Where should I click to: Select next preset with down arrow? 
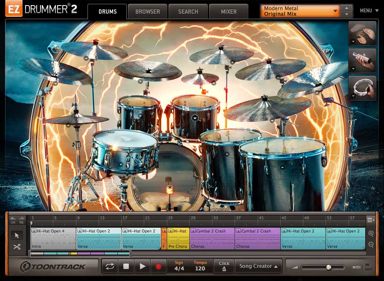tap(346, 14)
